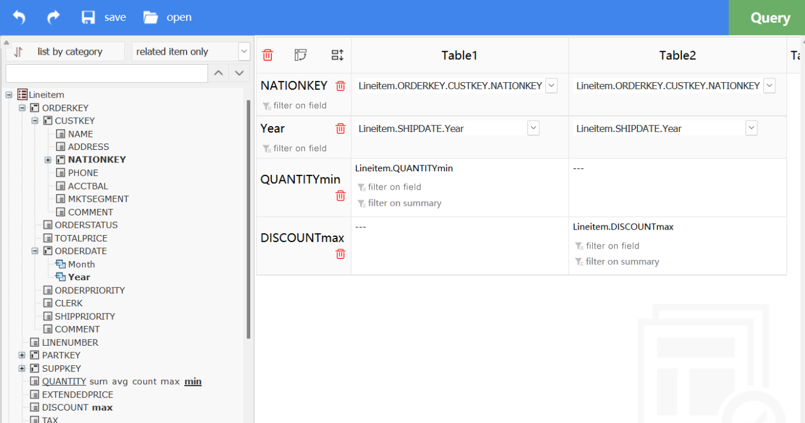805x423 pixels.
Task: Expand the PARTKEY tree node
Action: tap(22, 355)
